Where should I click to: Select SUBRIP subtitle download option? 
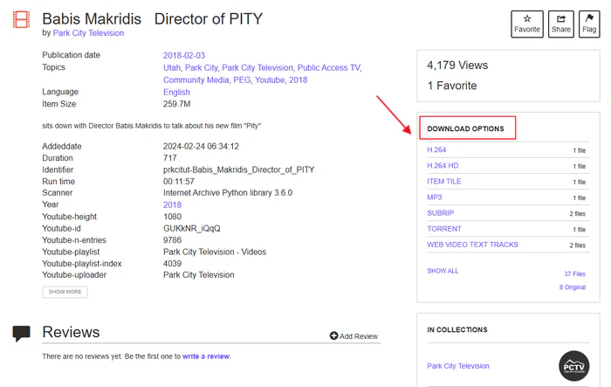[x=440, y=213]
